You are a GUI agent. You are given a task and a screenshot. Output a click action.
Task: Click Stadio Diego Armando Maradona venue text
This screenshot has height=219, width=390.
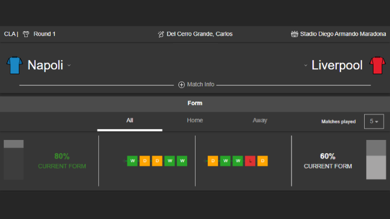[343, 34]
